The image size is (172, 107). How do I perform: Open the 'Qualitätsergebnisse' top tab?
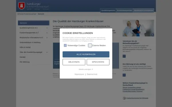pyautogui.click(x=108, y=11)
